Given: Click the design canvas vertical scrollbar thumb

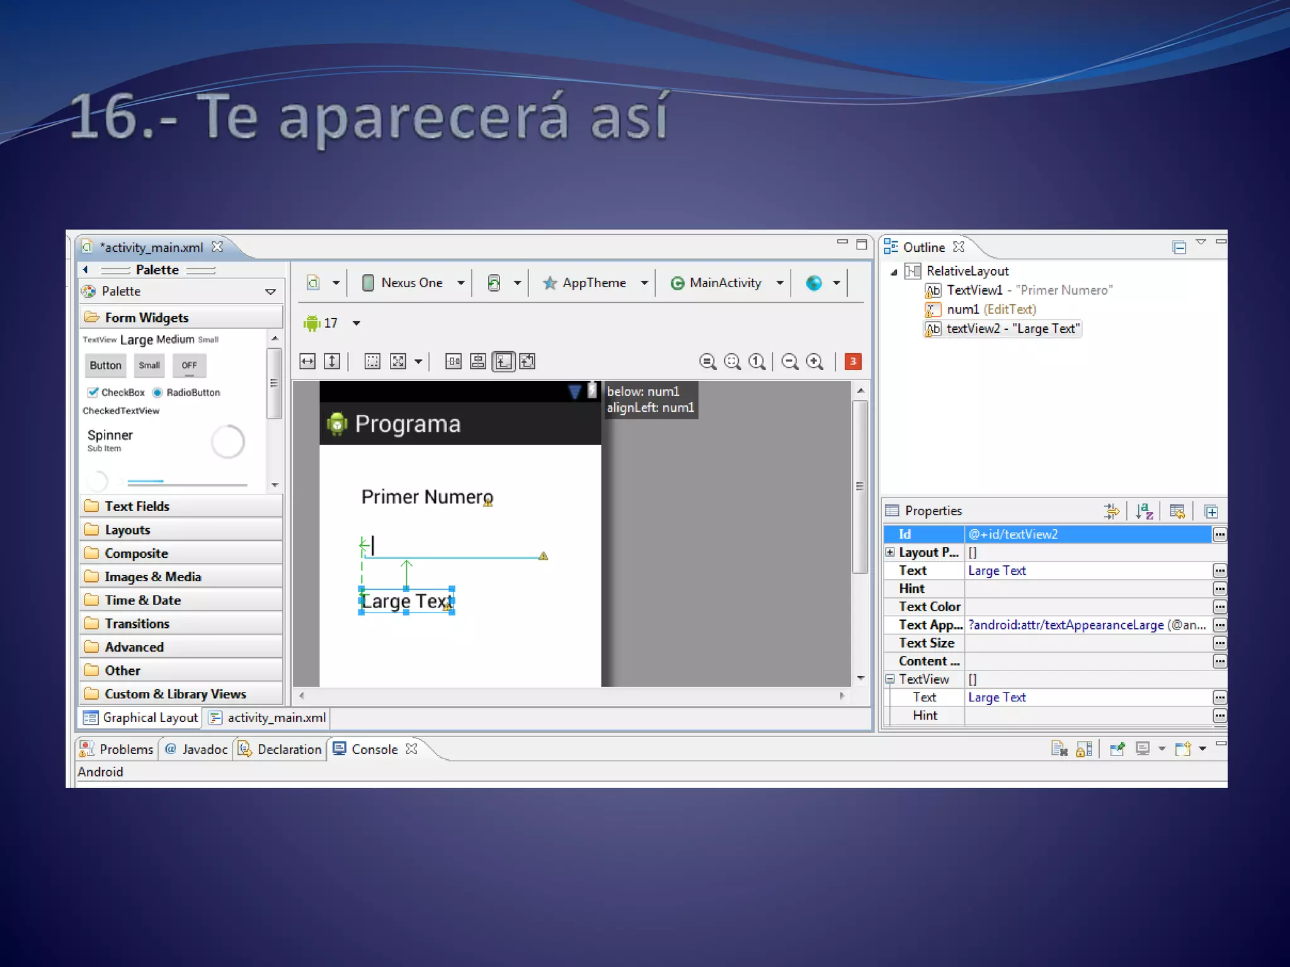Looking at the screenshot, I should pyautogui.click(x=860, y=485).
